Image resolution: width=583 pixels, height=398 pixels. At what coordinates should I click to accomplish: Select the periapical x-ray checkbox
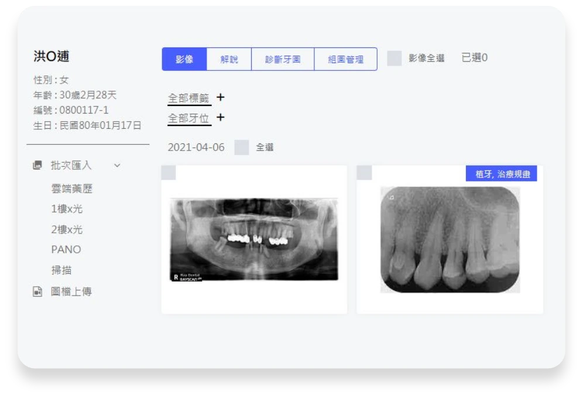364,173
